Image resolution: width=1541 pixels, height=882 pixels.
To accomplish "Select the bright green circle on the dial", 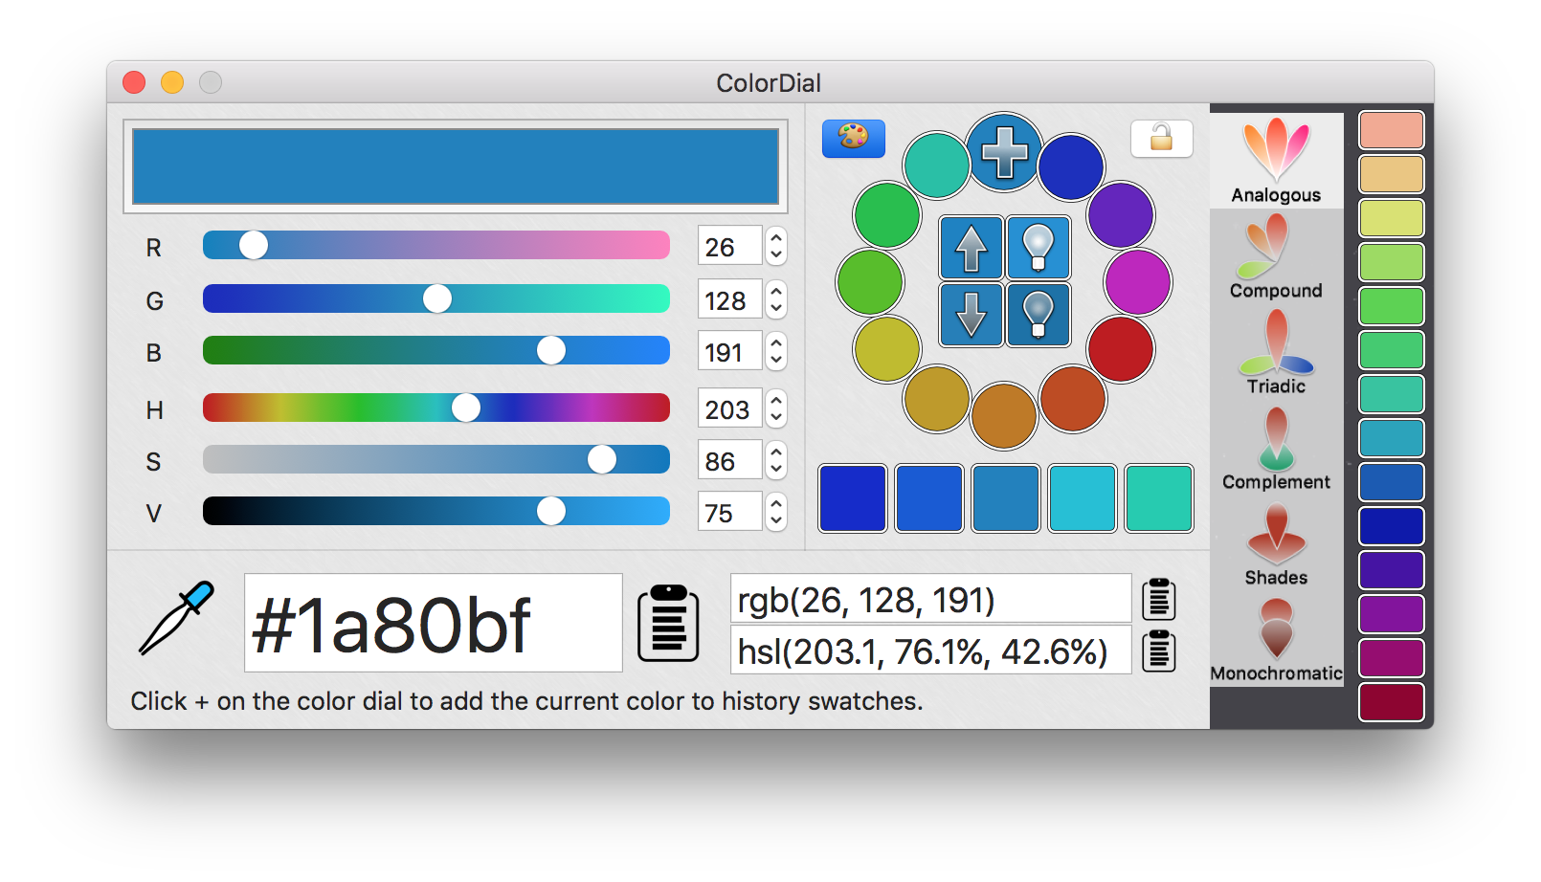I will 887,215.
